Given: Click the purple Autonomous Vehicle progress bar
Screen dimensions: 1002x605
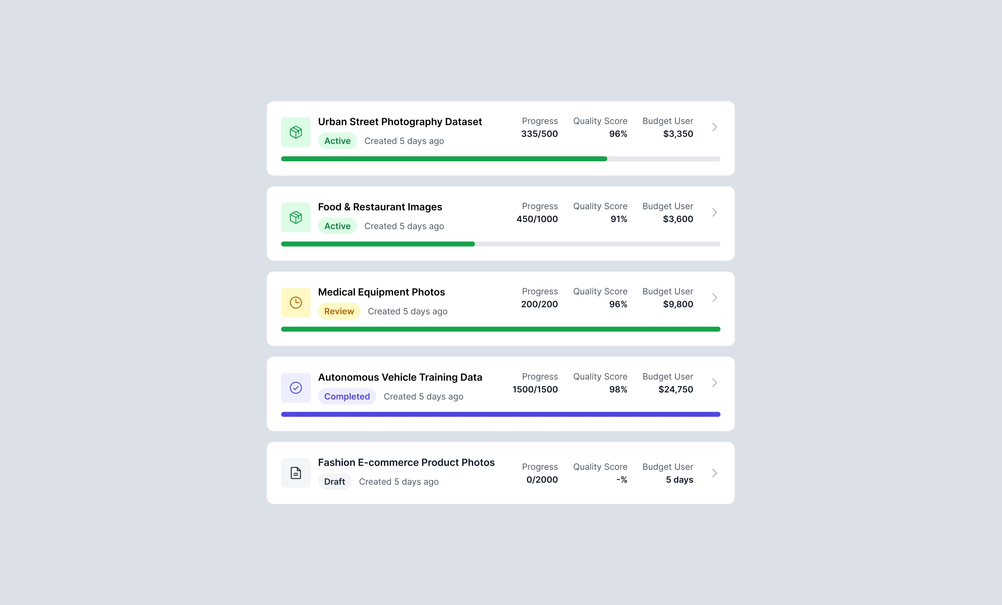Looking at the screenshot, I should coord(500,414).
